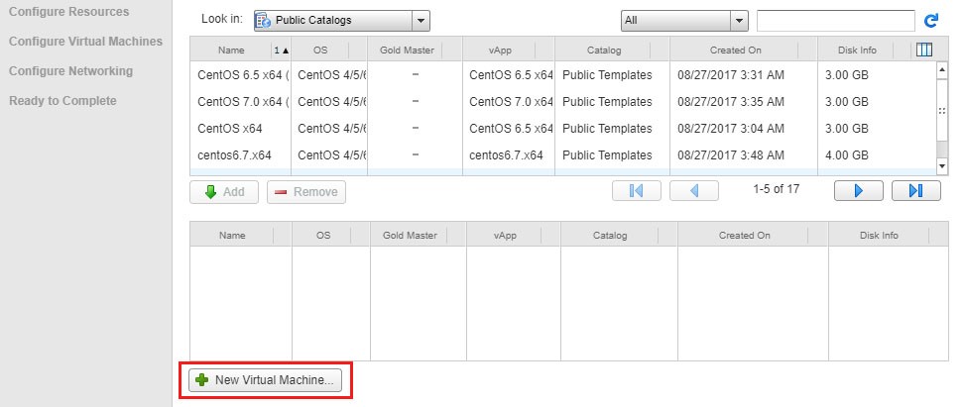Sort upper table by Created On header

[x=735, y=50]
